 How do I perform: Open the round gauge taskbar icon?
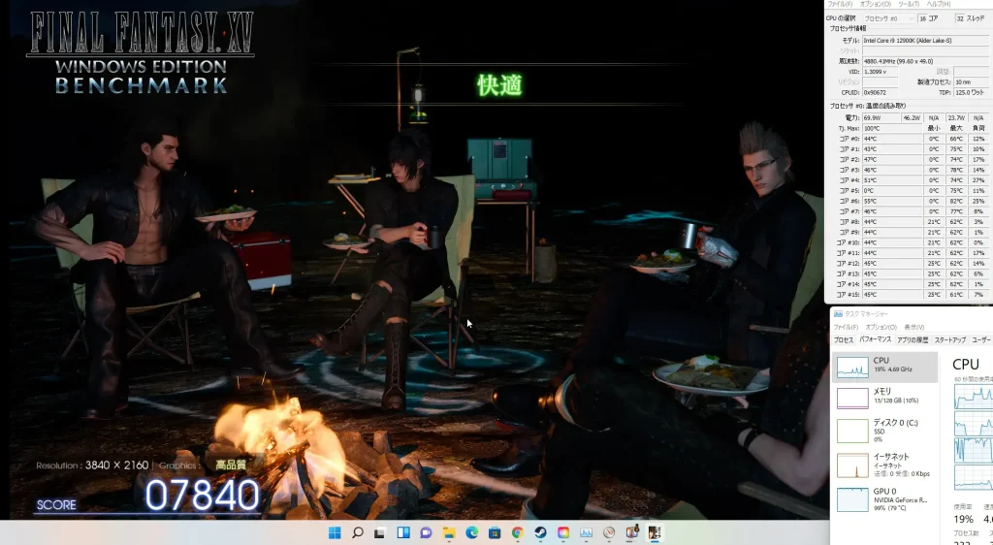(609, 533)
